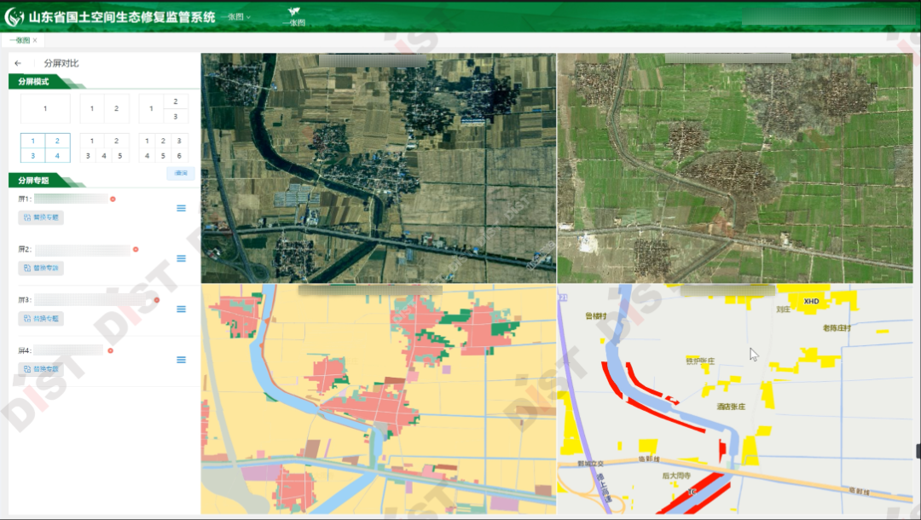The height and width of the screenshot is (520, 921).
Task: Click the 一张图 map icon in top bar
Action: pos(293,16)
